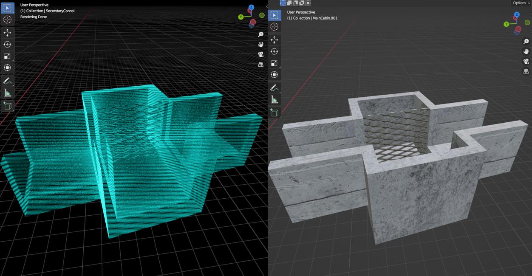Choose the Move tool in right viewport

point(274,40)
